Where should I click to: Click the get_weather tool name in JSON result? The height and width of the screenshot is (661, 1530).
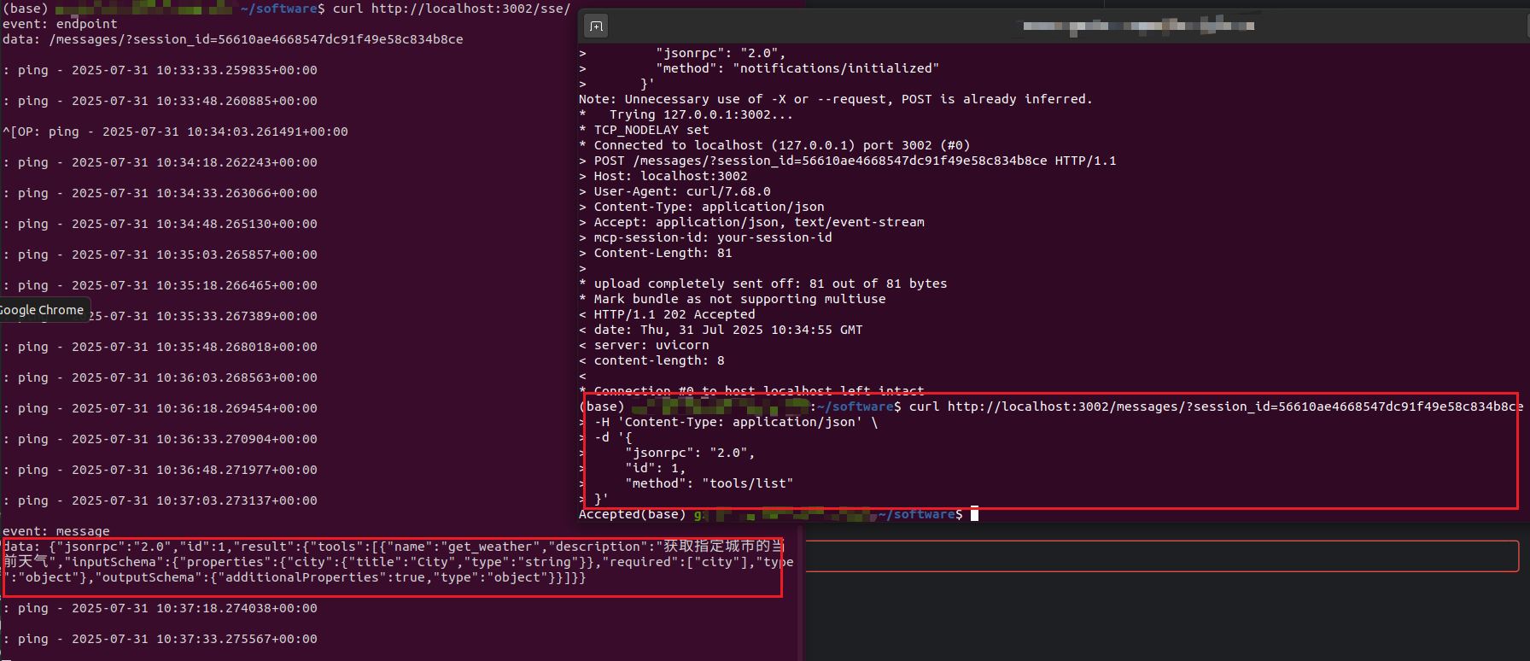(x=493, y=547)
